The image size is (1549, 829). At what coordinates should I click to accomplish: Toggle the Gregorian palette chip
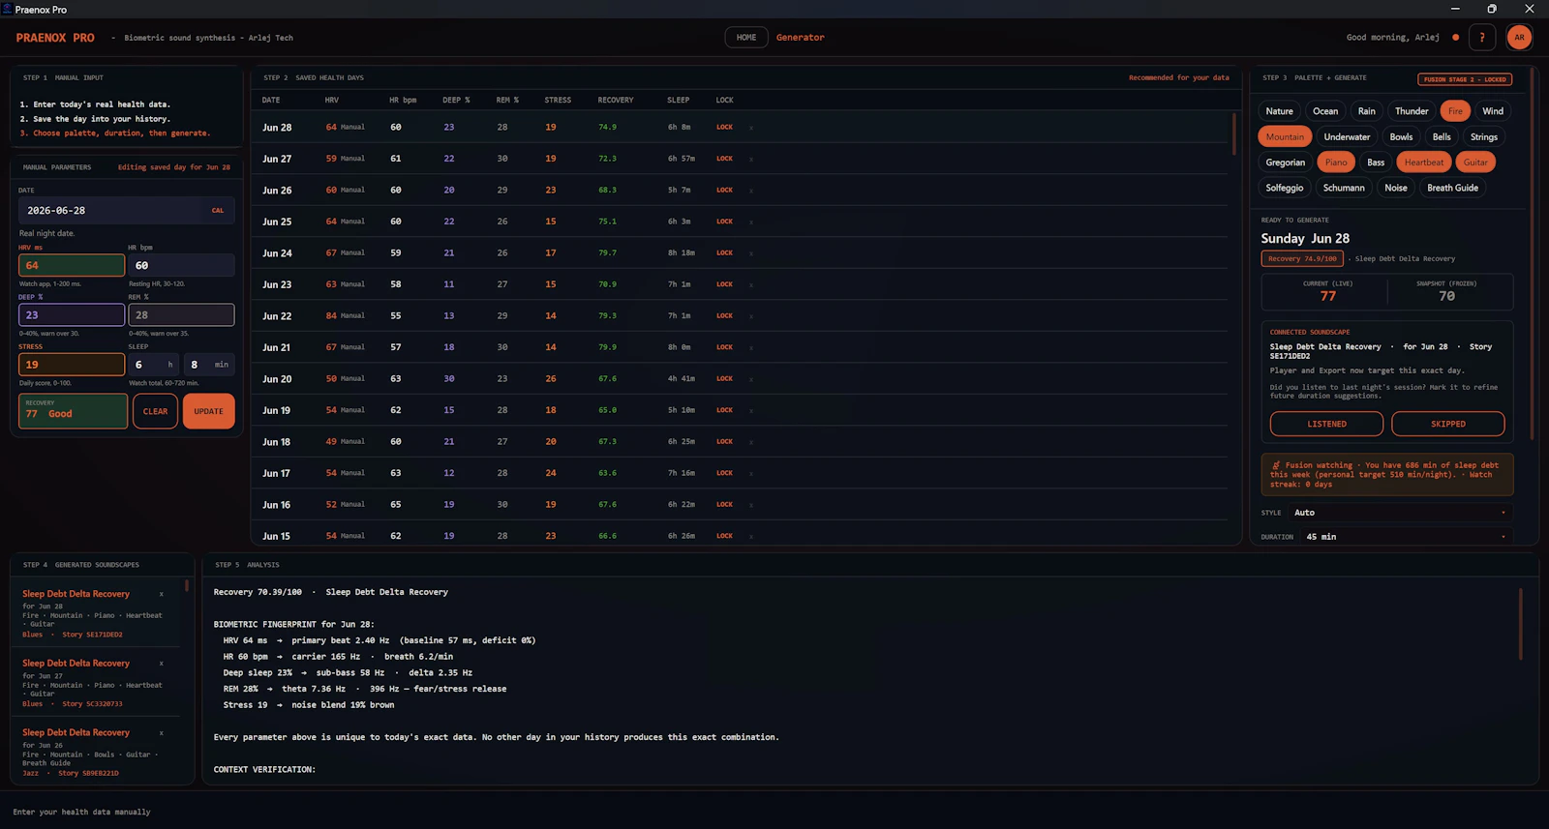1285,163
